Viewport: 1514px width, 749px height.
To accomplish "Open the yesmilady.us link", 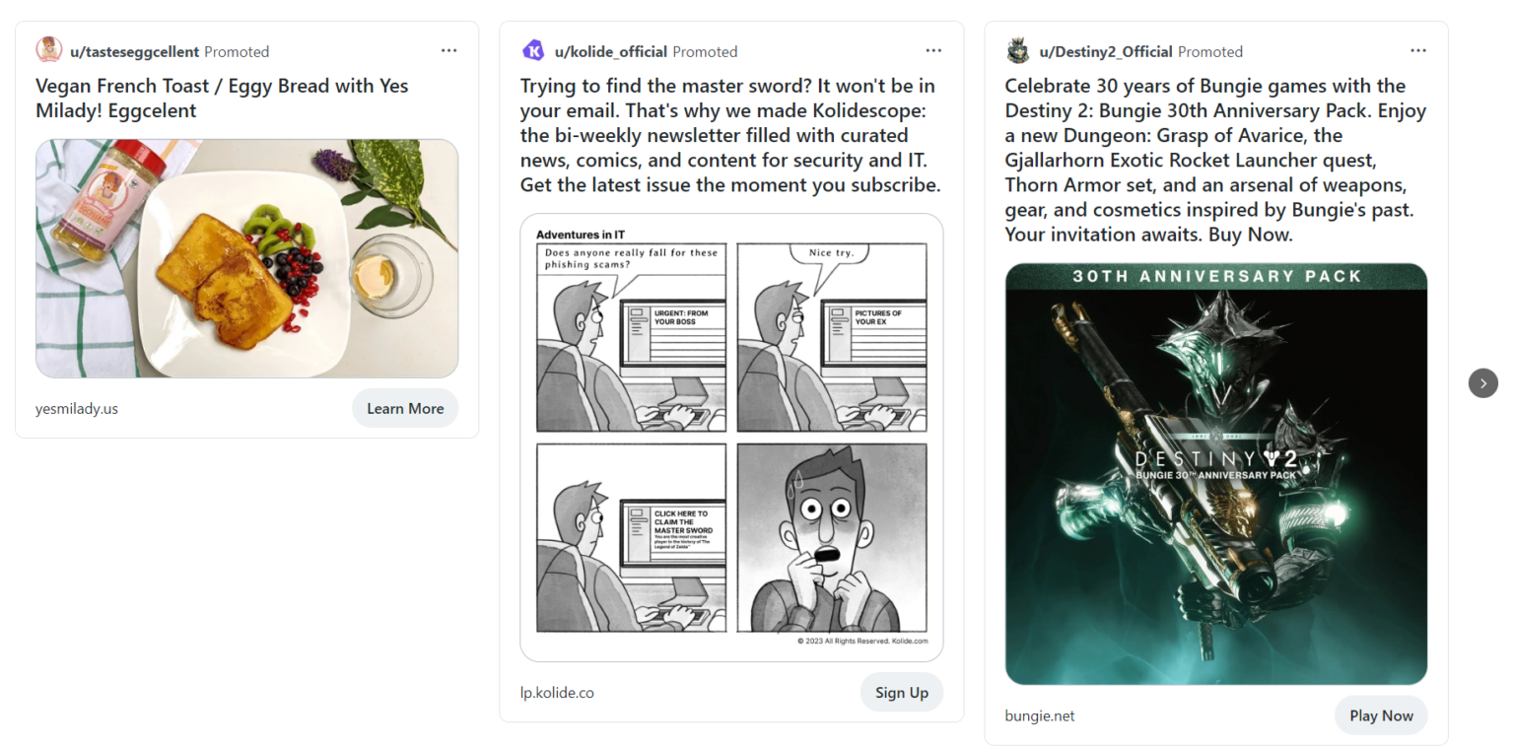I will tap(77, 407).
